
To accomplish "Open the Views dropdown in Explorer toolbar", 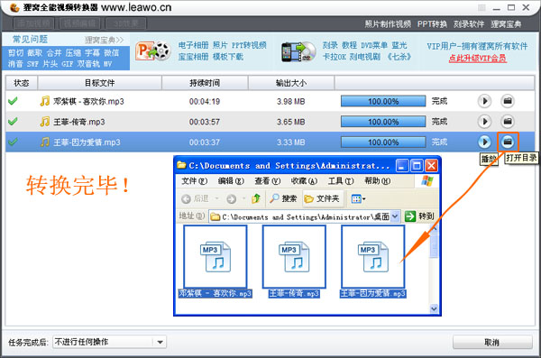I will [x=358, y=199].
